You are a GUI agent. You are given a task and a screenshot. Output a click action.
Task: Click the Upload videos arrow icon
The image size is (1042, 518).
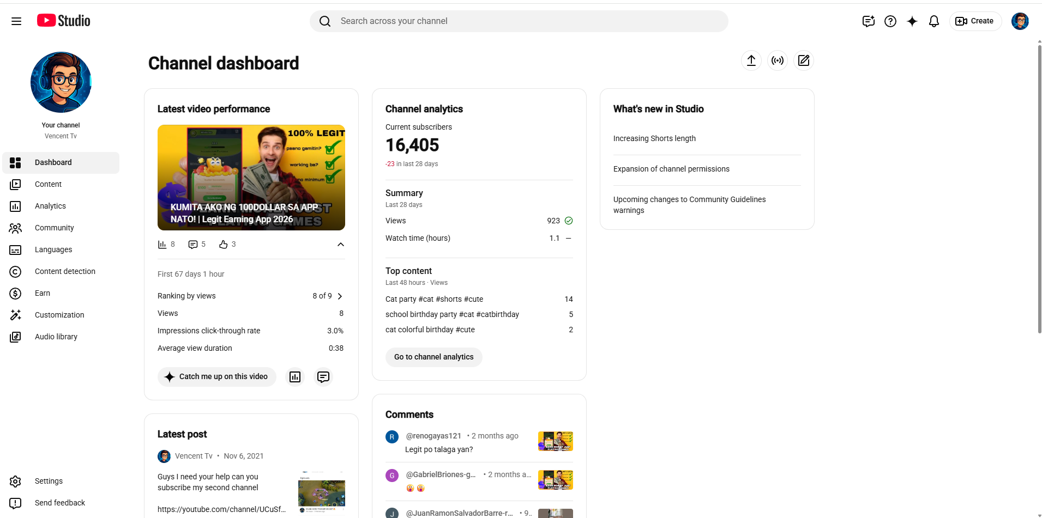pos(751,60)
